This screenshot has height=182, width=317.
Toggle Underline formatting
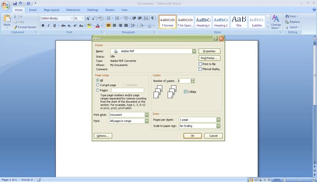[x=54, y=25]
